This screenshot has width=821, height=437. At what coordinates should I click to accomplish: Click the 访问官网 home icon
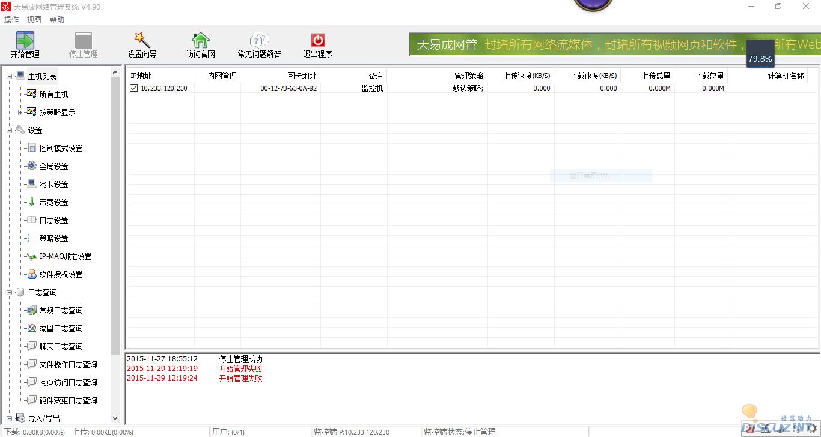[x=200, y=41]
